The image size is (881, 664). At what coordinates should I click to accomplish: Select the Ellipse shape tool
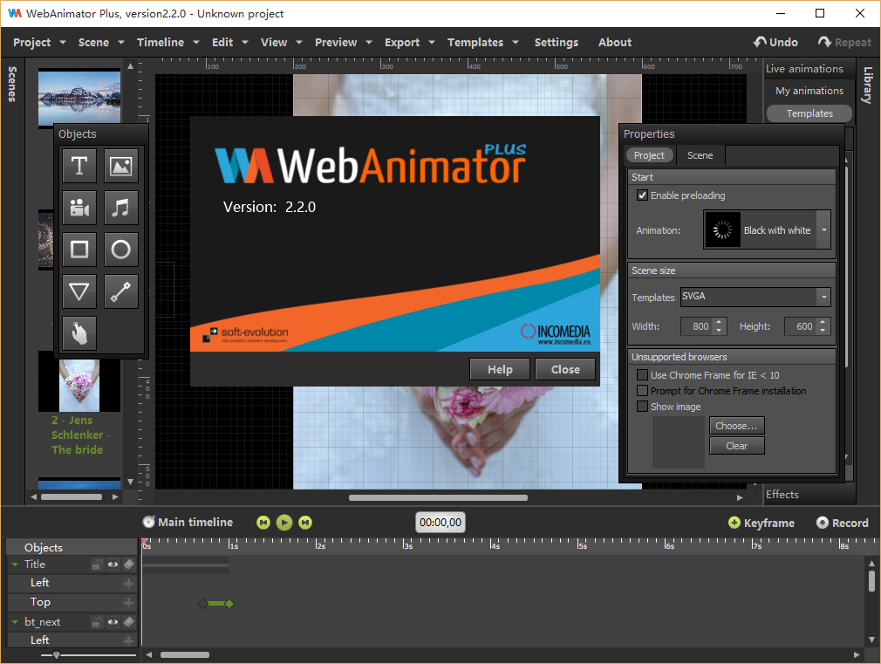[121, 250]
